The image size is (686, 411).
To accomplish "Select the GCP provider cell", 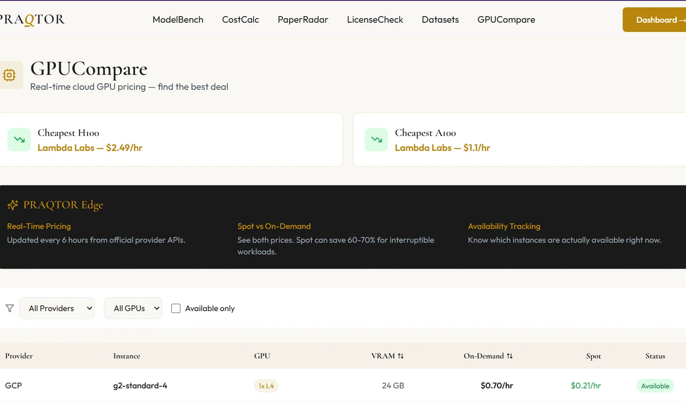I will tap(14, 386).
